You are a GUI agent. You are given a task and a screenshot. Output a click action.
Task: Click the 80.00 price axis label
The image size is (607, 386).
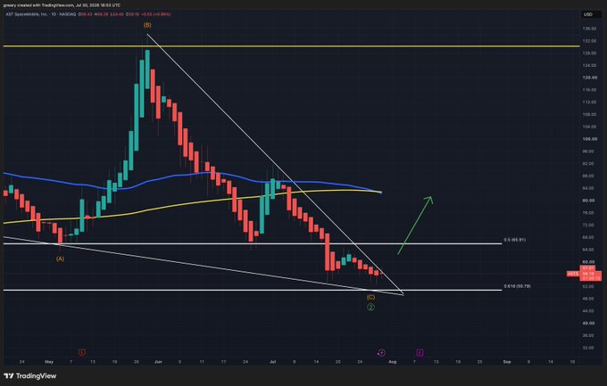click(x=589, y=201)
